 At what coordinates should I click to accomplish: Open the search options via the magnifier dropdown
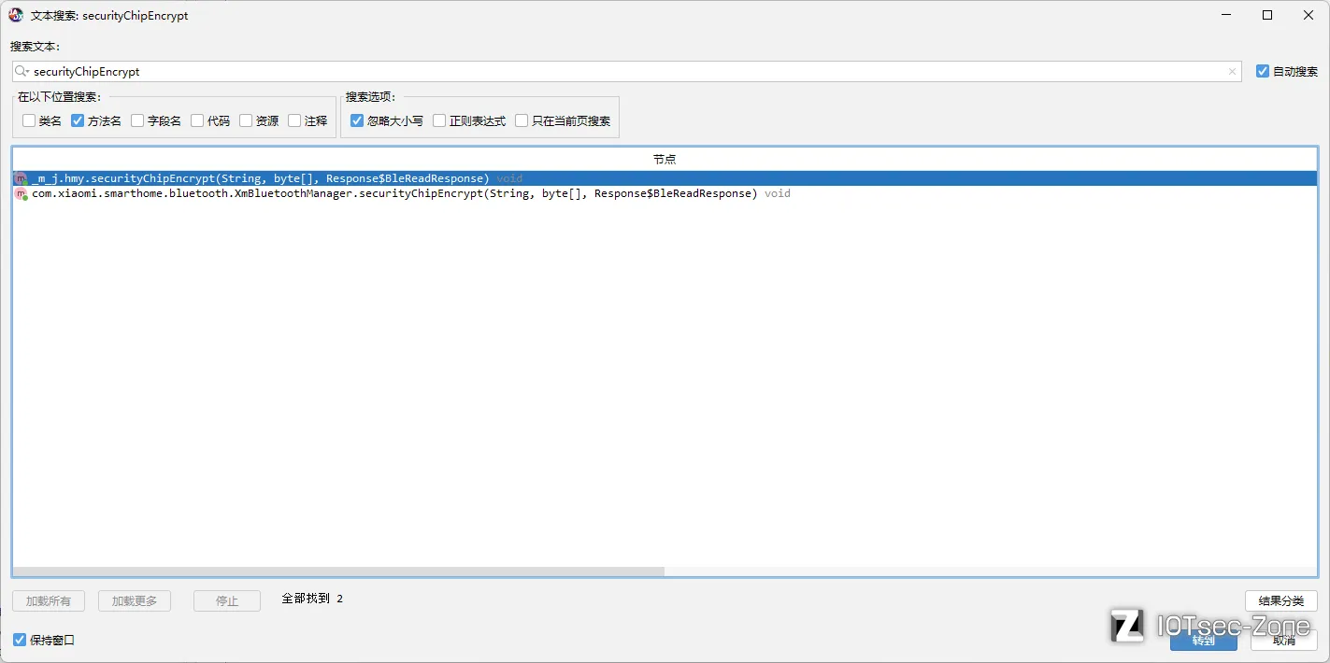click(x=21, y=71)
